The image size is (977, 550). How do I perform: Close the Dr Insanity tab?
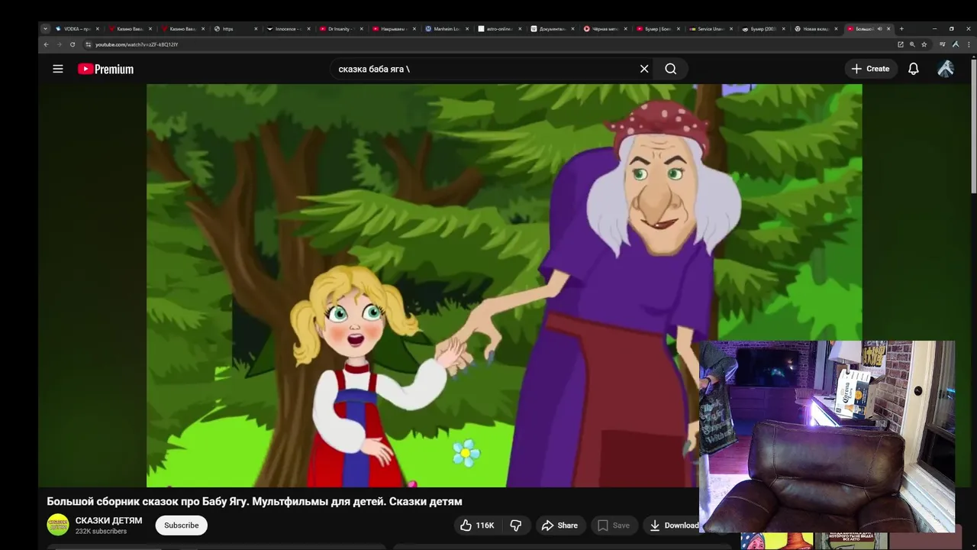coord(361,29)
